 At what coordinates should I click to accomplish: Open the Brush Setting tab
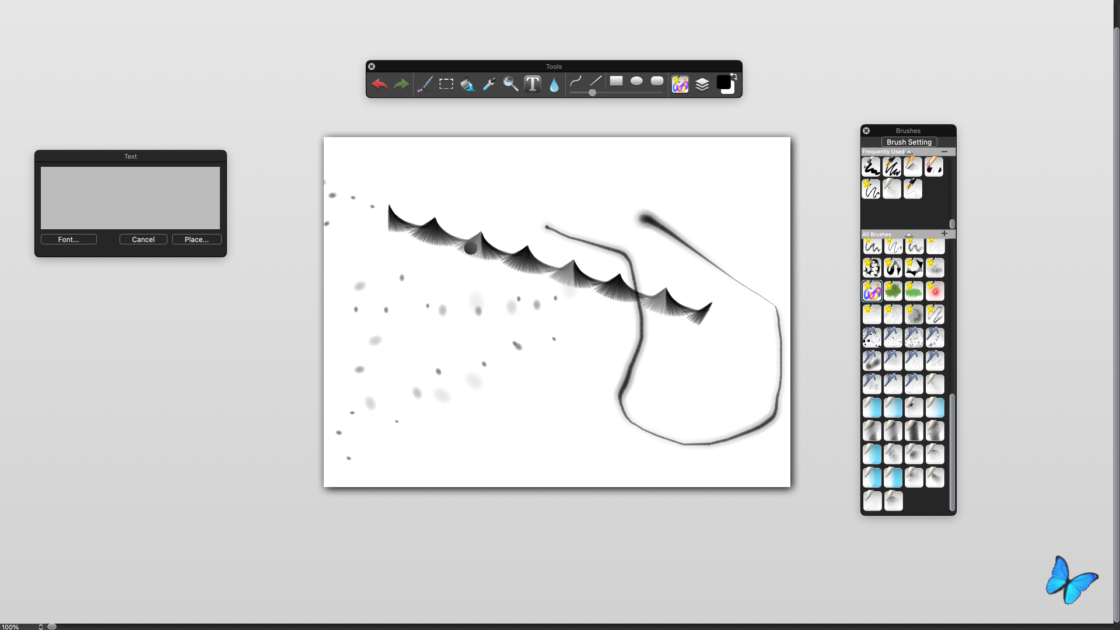(909, 142)
